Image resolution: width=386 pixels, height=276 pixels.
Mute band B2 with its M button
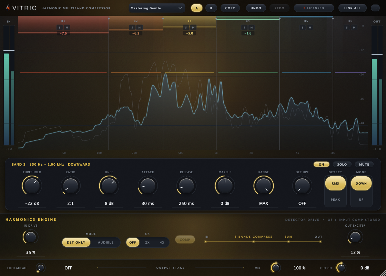(139, 27)
